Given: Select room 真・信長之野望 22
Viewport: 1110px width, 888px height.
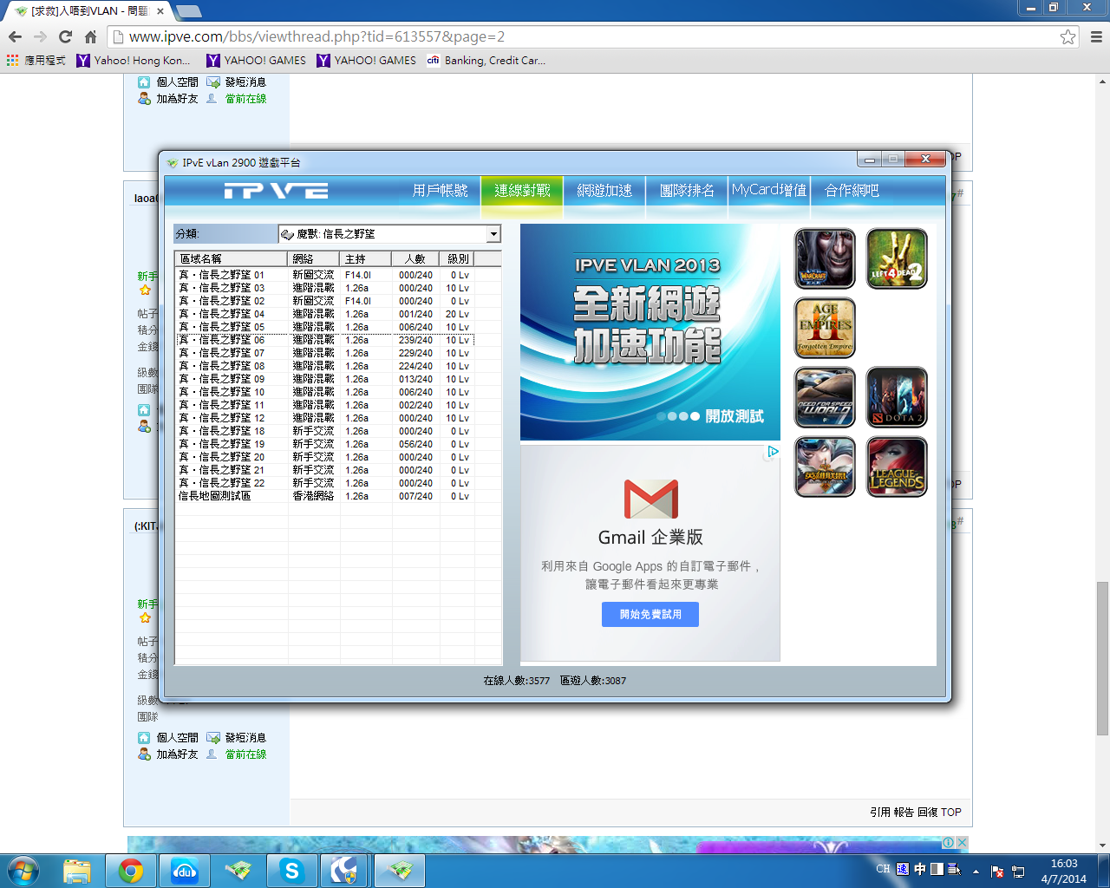Looking at the screenshot, I should coord(324,483).
